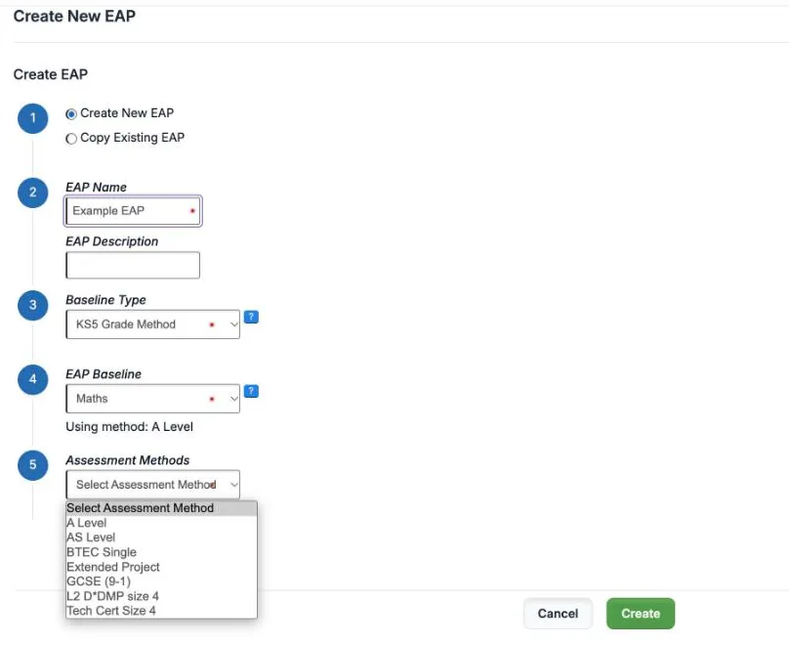Choose Tech Cert Size 4 option
789x645 pixels.
[161, 611]
